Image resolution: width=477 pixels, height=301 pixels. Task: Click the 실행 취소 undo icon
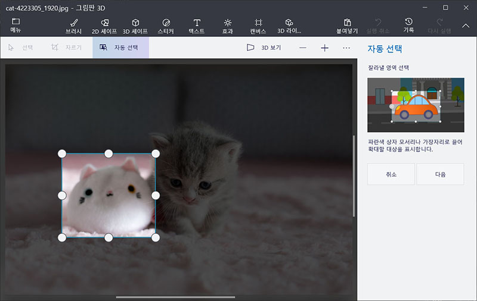pos(378,26)
